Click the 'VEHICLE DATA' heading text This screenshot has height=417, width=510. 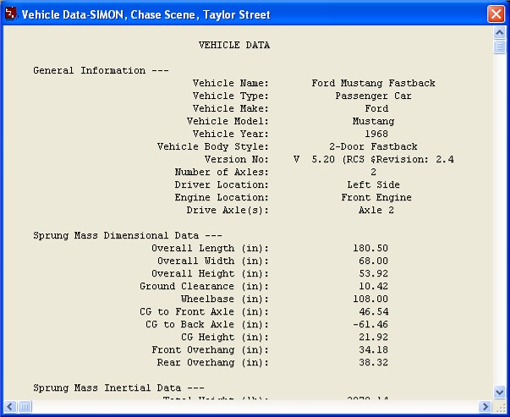(234, 45)
